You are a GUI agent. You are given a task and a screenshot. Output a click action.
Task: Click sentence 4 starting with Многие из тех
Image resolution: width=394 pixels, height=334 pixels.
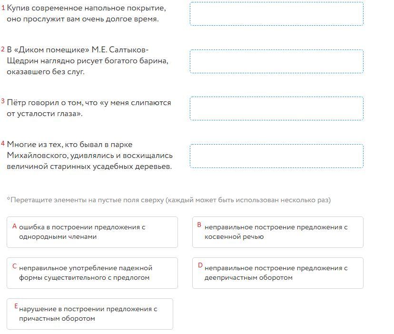(x=90, y=155)
